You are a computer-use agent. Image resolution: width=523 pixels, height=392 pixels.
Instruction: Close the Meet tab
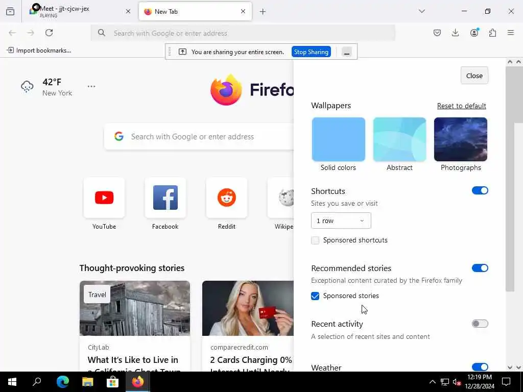click(128, 11)
